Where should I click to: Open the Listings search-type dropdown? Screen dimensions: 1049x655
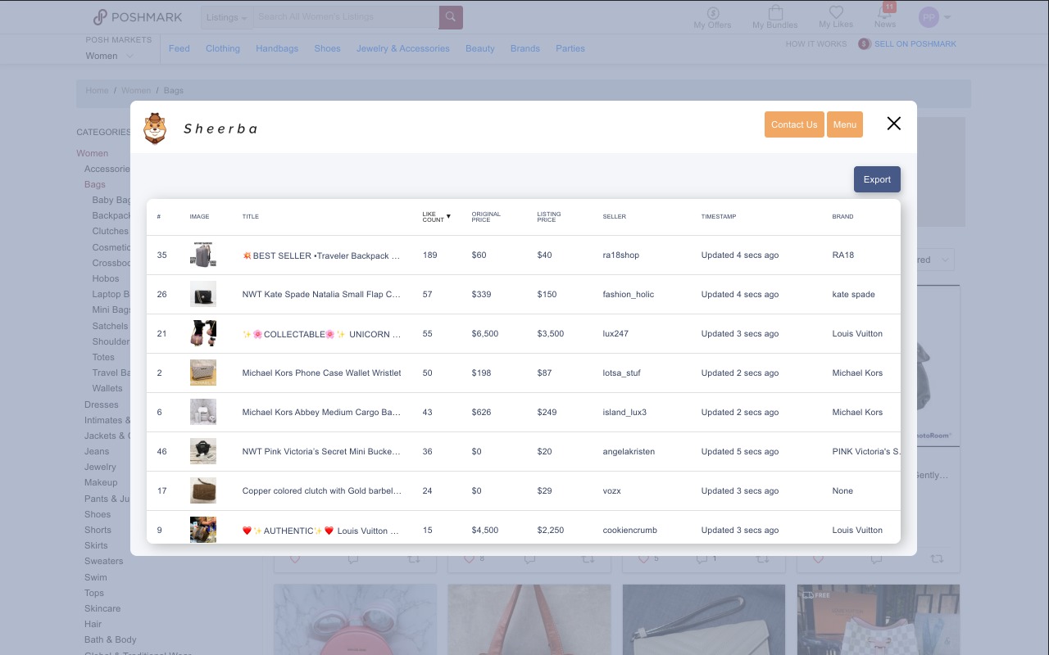(227, 17)
